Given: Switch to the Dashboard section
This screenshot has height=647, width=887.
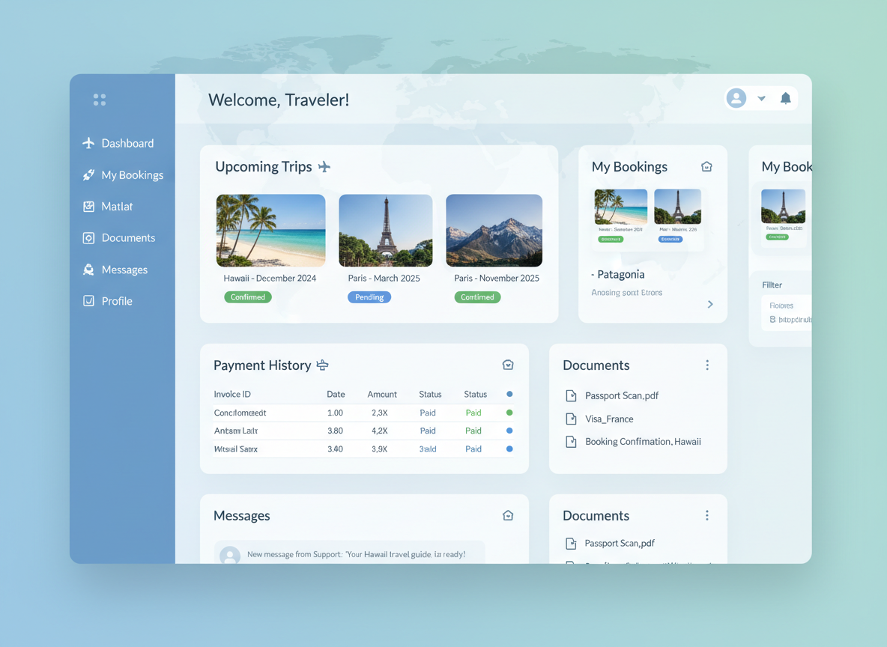Looking at the screenshot, I should click(127, 143).
